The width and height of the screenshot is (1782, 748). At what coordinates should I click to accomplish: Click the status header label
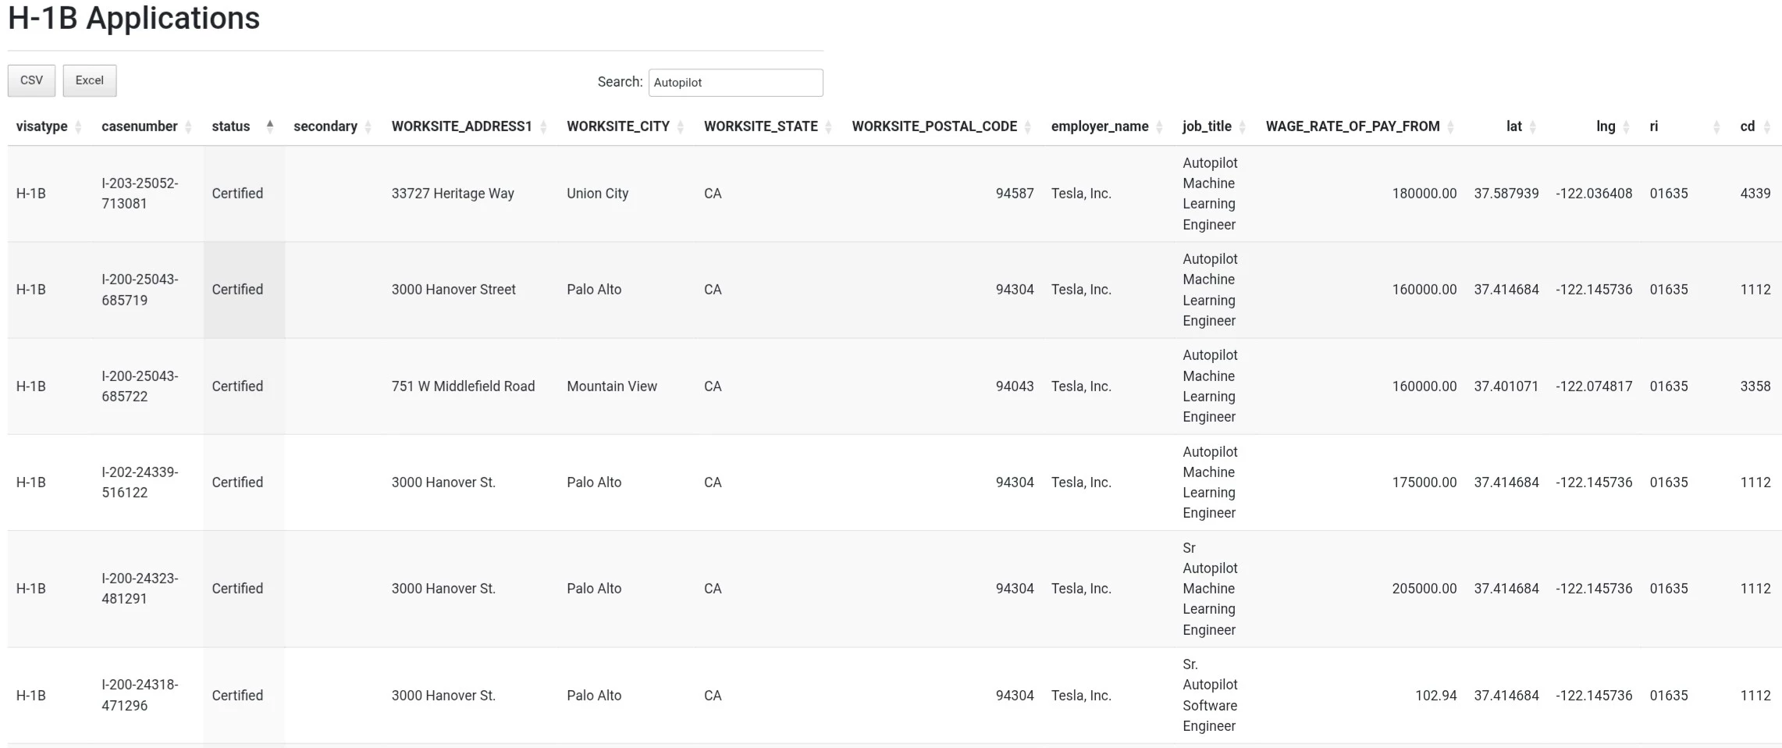click(x=231, y=126)
